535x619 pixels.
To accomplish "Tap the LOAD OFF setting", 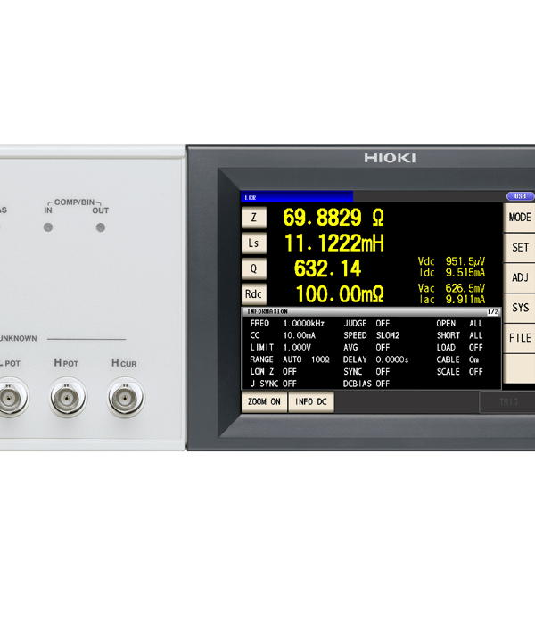I will coord(459,348).
